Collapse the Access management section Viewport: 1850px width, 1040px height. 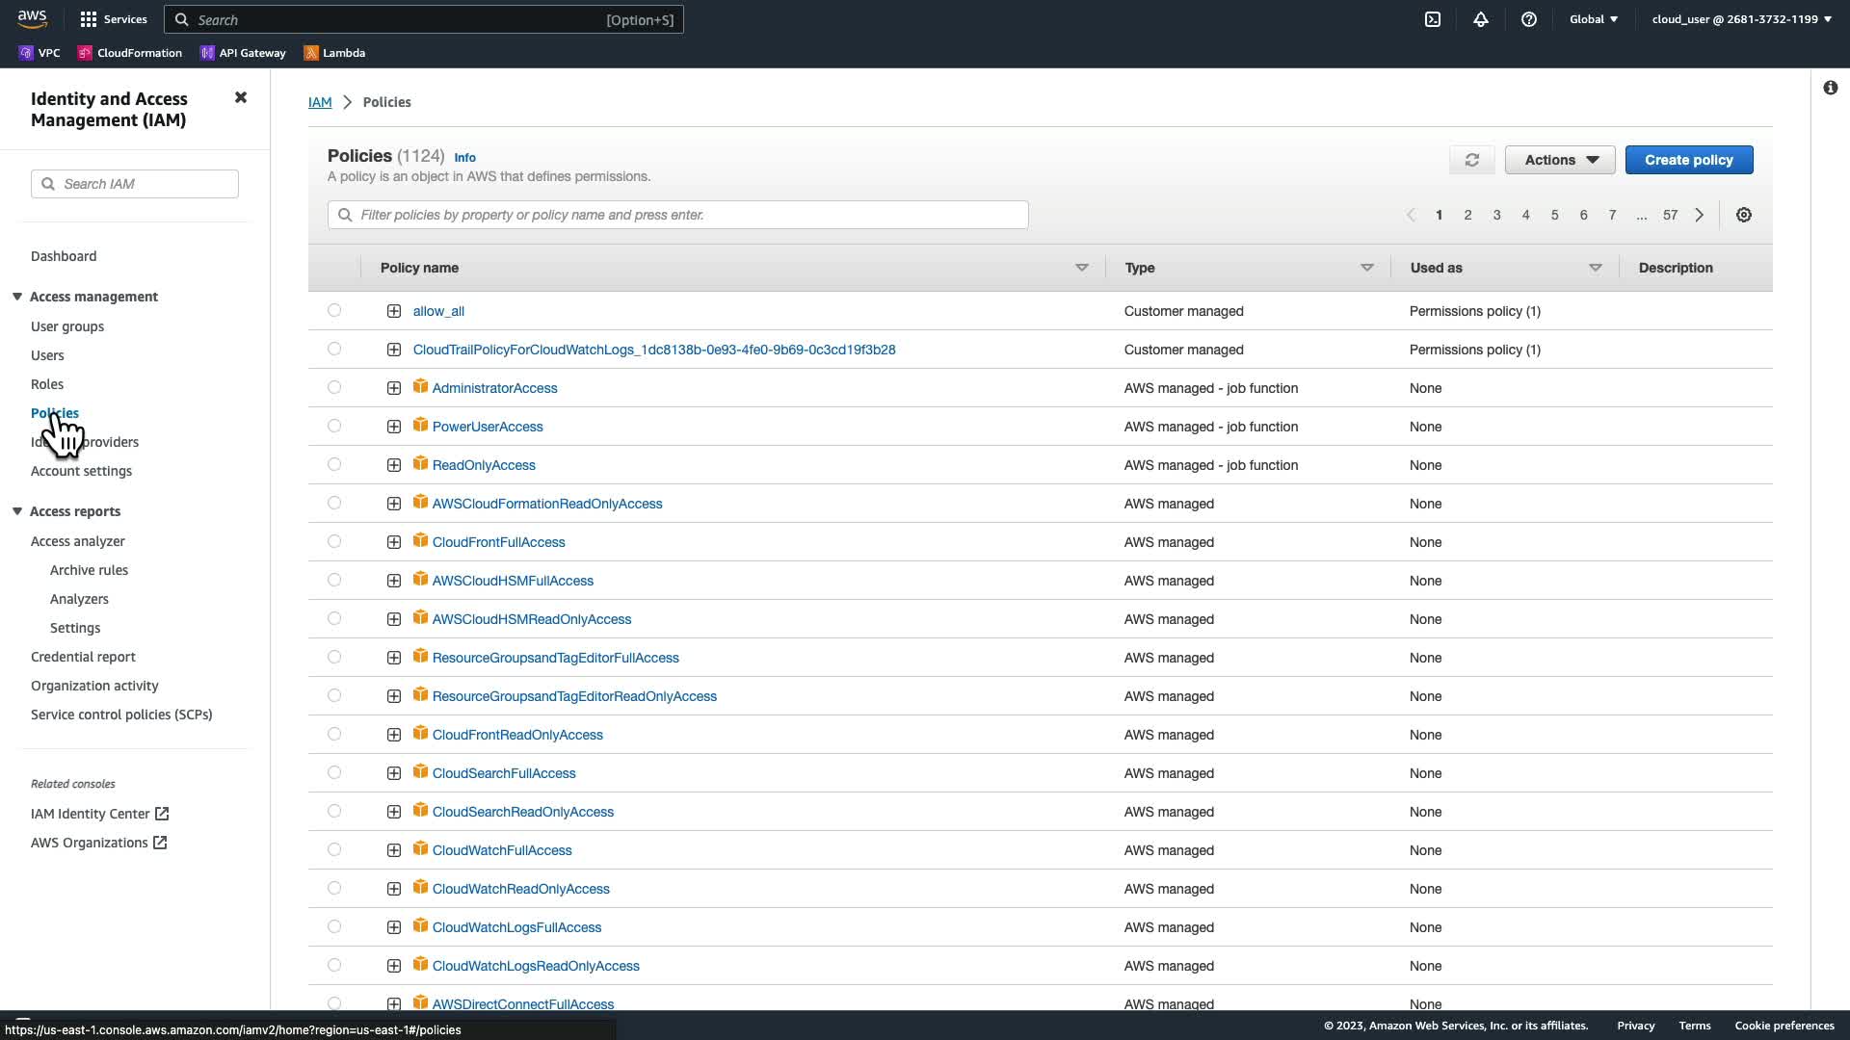pyautogui.click(x=17, y=297)
